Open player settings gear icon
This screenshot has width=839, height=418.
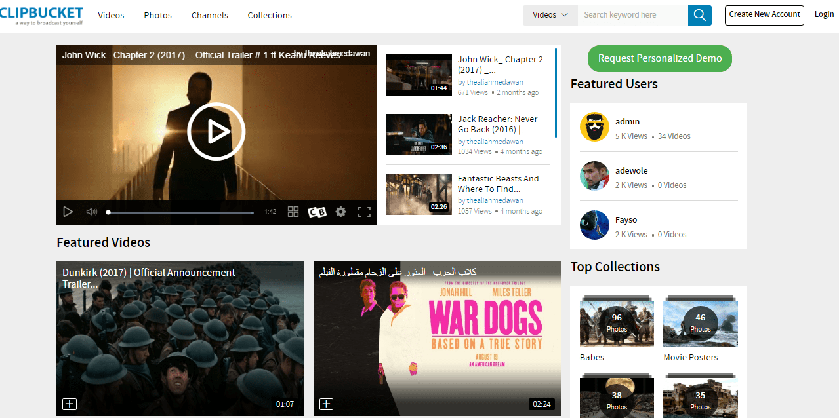point(340,212)
